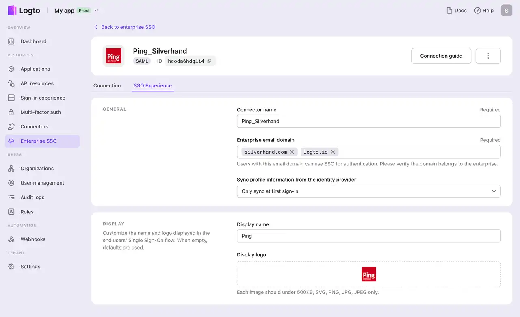Select Applications in the sidebar
This screenshot has width=520, height=317.
35,69
